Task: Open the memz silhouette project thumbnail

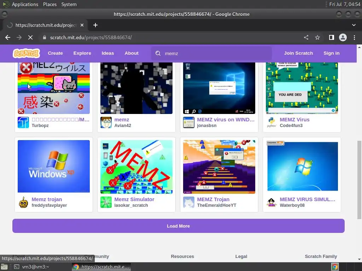Action: coord(136,88)
